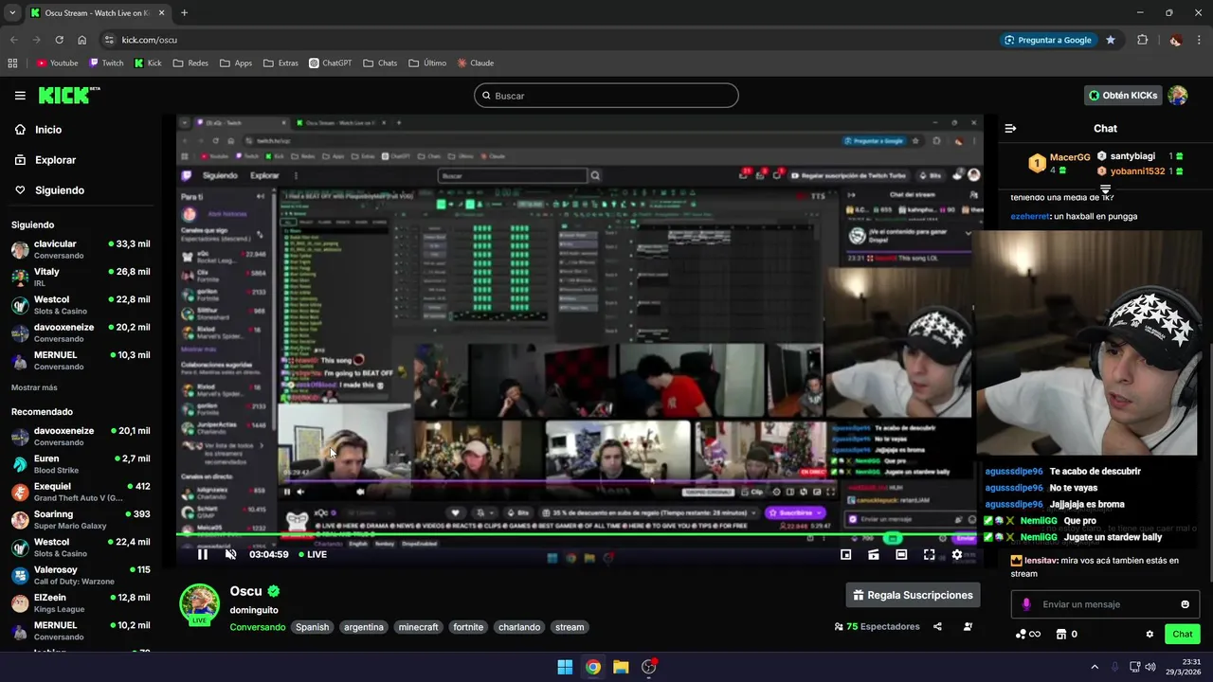The width and height of the screenshot is (1213, 682).
Task: Enter fullscreen on the Kick player
Action: tap(929, 554)
